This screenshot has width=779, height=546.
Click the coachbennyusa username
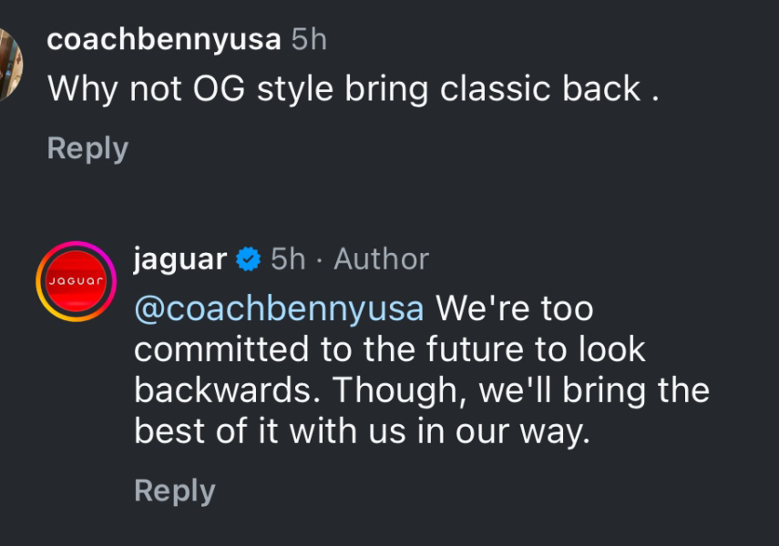tap(166, 38)
